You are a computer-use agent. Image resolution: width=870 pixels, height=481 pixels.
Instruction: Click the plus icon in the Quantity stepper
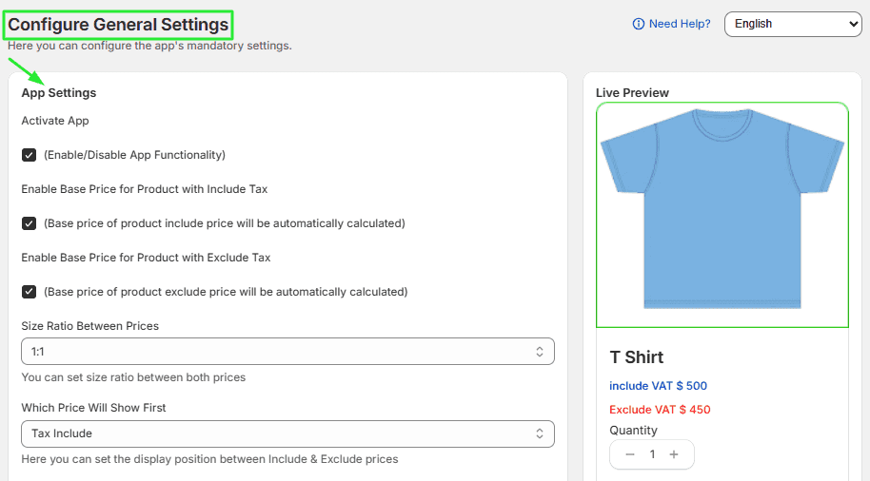674,454
